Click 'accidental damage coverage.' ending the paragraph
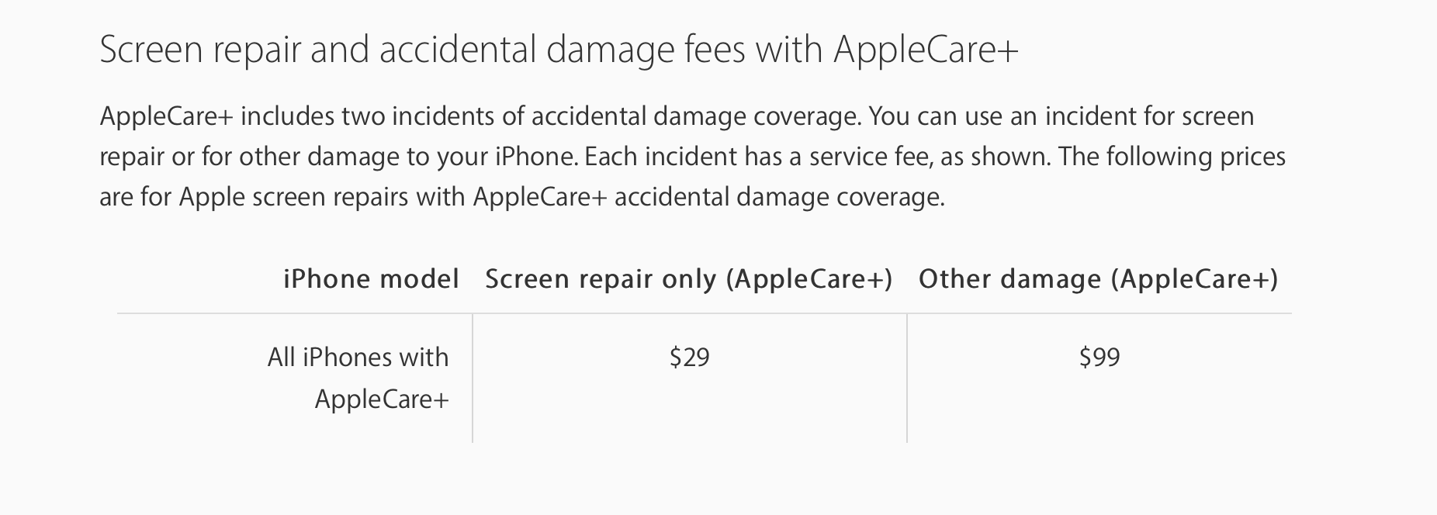 pos(779,197)
